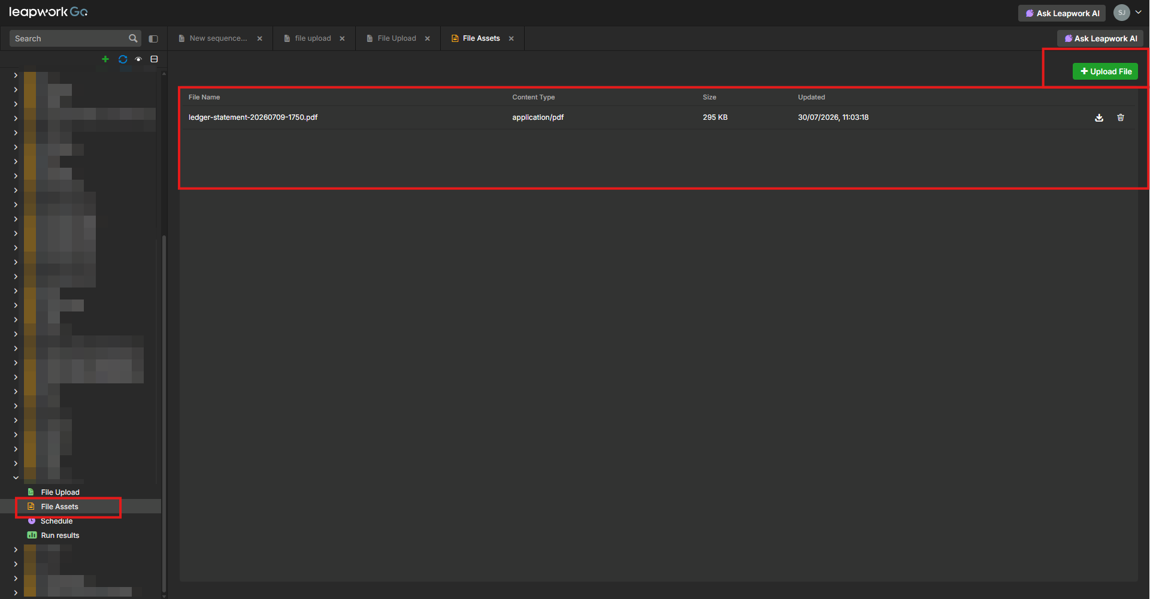1150x599 pixels.
Task: Collapse the expanded folder containing File Upload
Action: tap(16, 477)
